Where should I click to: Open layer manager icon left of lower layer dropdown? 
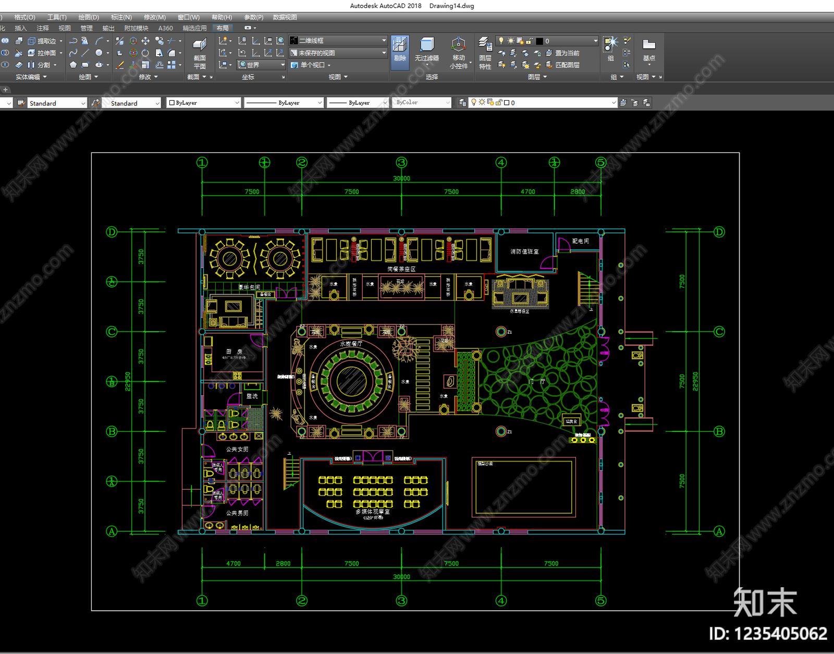point(462,103)
